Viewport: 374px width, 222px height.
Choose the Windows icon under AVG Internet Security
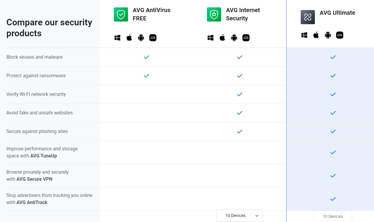tap(211, 38)
